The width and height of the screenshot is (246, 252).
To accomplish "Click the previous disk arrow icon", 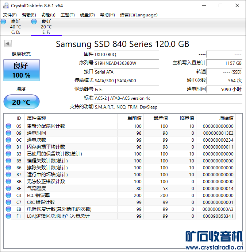I will [x=8, y=44].
